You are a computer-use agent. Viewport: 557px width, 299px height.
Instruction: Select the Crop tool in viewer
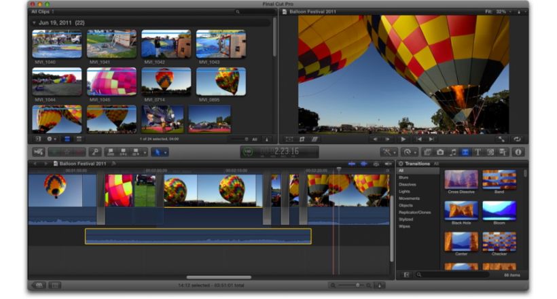pos(302,139)
